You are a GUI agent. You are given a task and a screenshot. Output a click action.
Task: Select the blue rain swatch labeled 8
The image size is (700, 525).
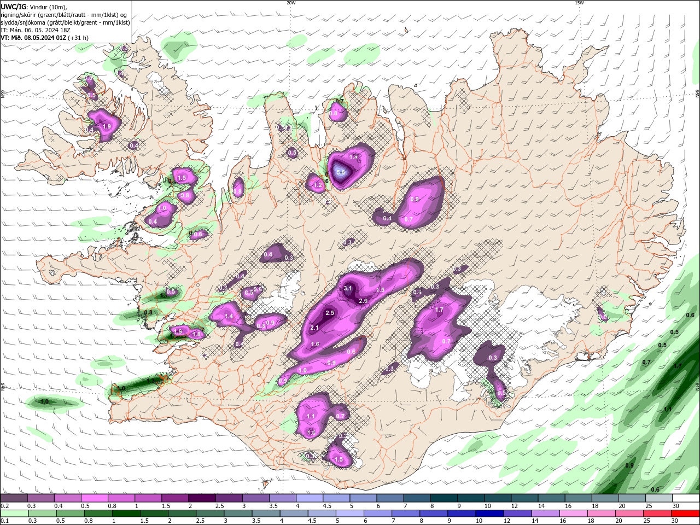[x=434, y=514]
